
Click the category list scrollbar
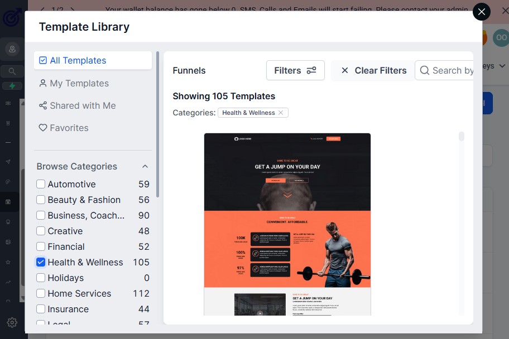pyautogui.click(x=158, y=124)
